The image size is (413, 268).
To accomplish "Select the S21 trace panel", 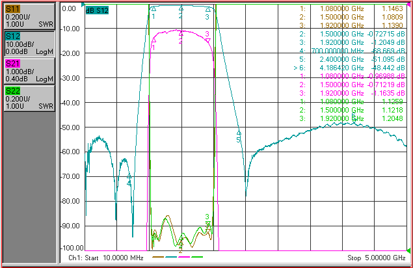I will pyautogui.click(x=29, y=71).
